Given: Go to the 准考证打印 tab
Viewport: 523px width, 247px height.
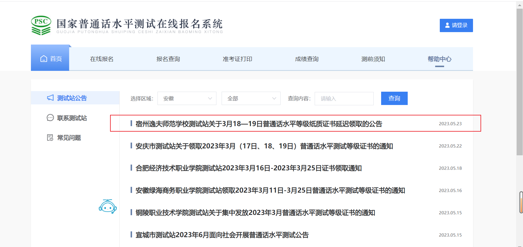Looking at the screenshot, I should pyautogui.click(x=237, y=59).
